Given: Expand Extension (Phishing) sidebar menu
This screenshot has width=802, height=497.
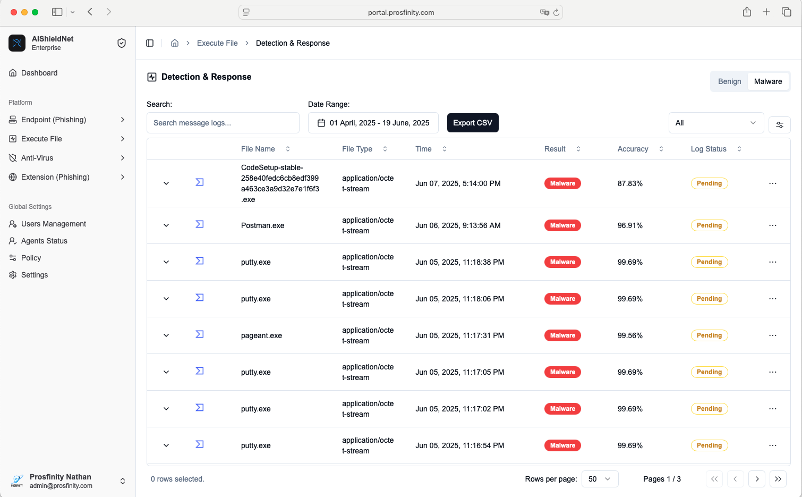Looking at the screenshot, I should point(68,177).
